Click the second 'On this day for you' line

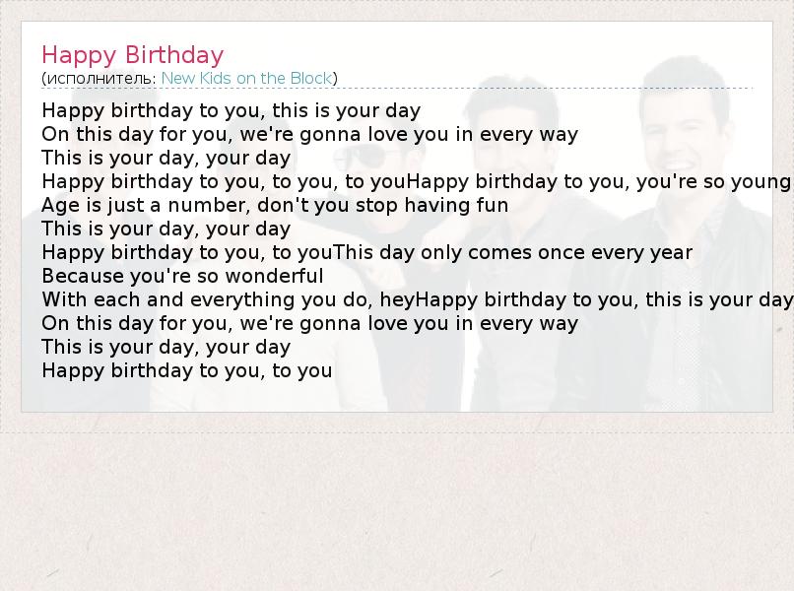click(x=309, y=323)
